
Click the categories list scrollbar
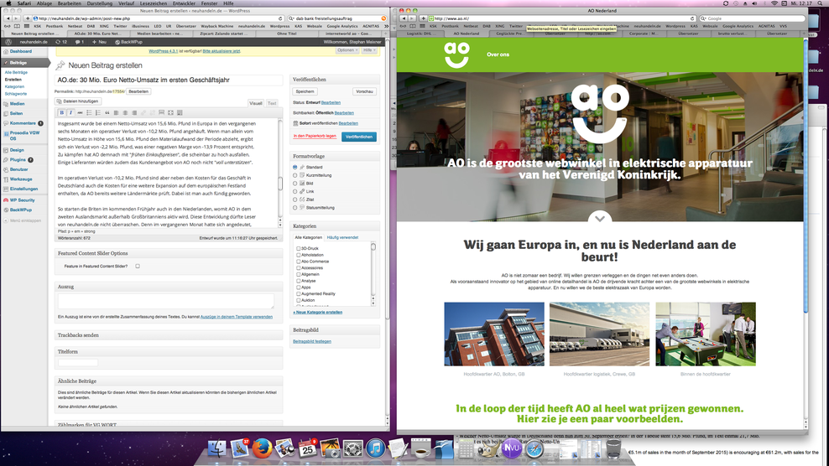[x=373, y=275]
